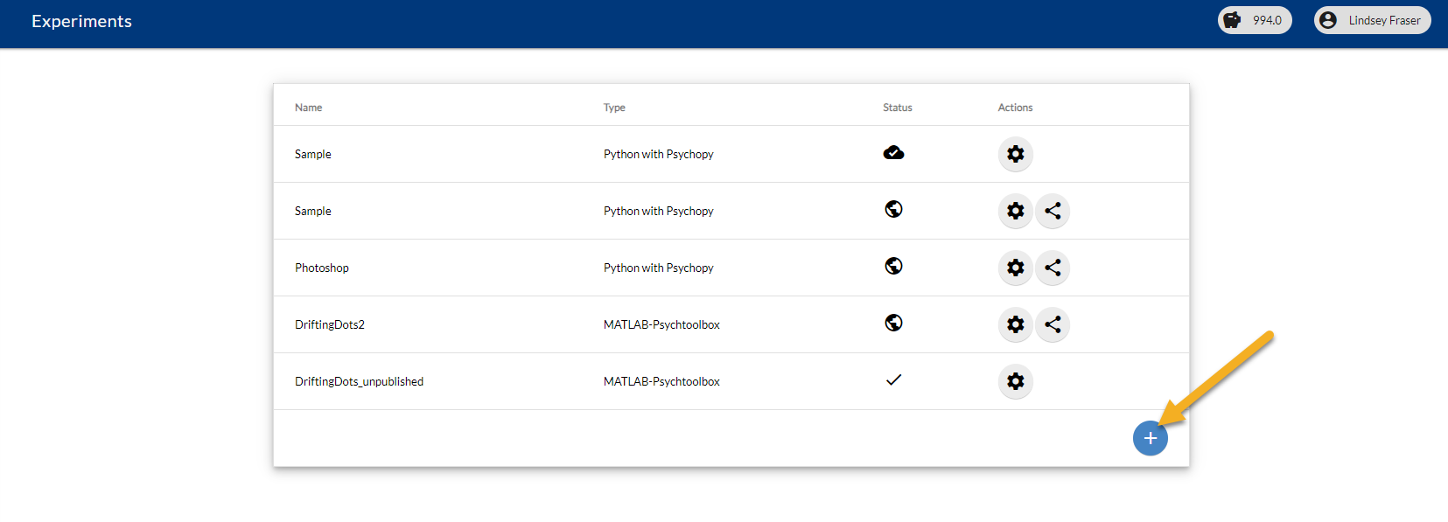Viewport: 1448px width, 522px height.
Task: Select the Photoshop experiment name
Action: pyautogui.click(x=322, y=268)
